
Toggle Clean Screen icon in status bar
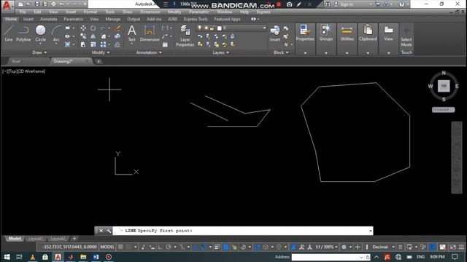(452, 247)
